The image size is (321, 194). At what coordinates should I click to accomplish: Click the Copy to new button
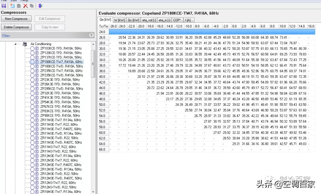(x=50, y=27)
